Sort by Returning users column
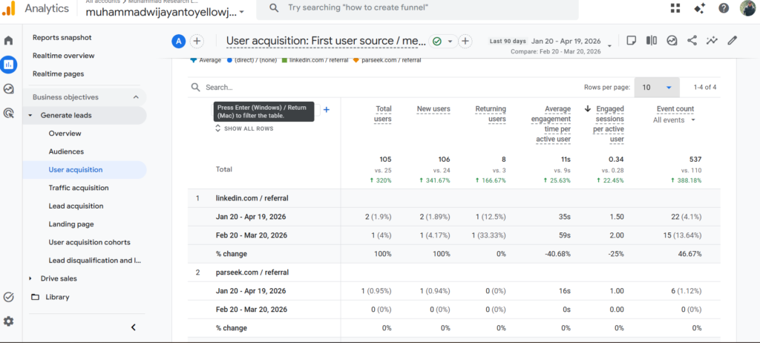Image resolution: width=760 pixels, height=343 pixels. tap(491, 114)
